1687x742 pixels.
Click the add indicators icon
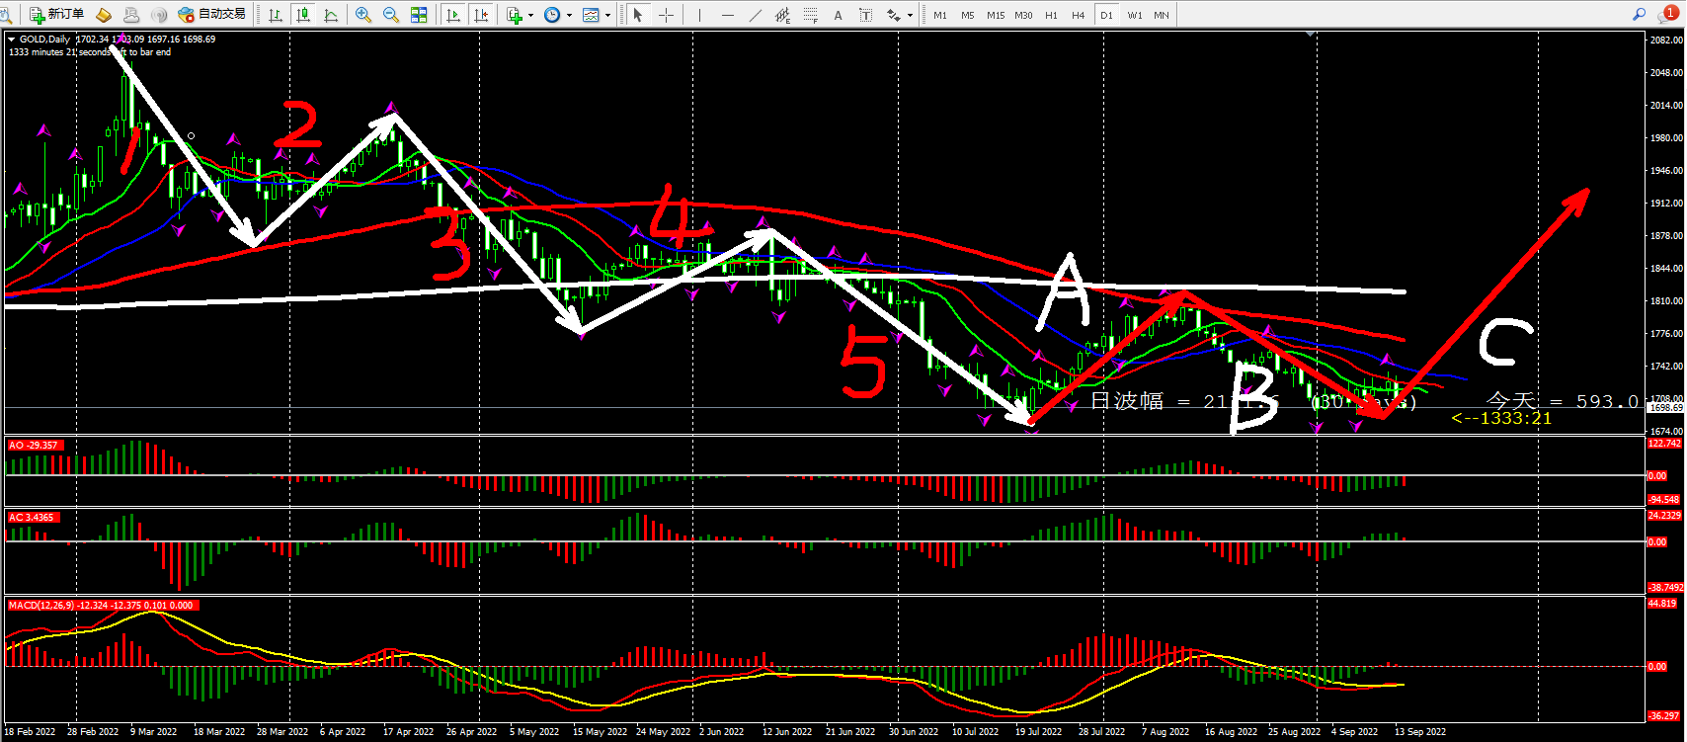click(515, 15)
